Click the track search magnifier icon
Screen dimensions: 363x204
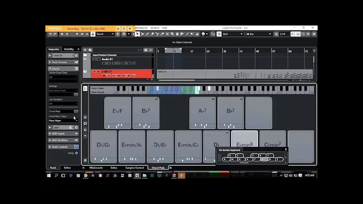tap(151, 50)
